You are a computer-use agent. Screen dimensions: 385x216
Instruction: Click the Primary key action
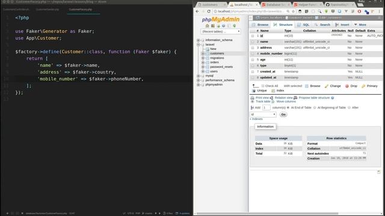(x=369, y=86)
